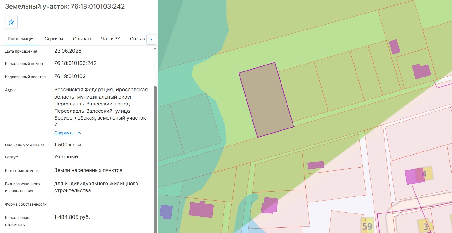Click the Категория земель label
The width and height of the screenshot is (452, 233).
pyautogui.click(x=22, y=171)
